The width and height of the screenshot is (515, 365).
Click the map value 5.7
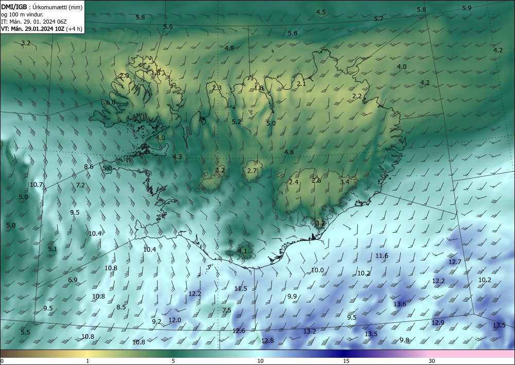coord(379,19)
